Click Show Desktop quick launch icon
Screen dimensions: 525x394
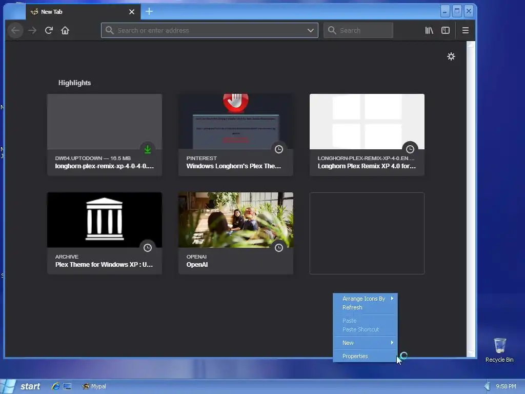(x=67, y=386)
